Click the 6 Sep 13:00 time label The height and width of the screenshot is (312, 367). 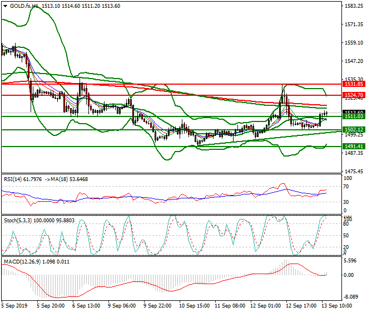tap(86, 306)
